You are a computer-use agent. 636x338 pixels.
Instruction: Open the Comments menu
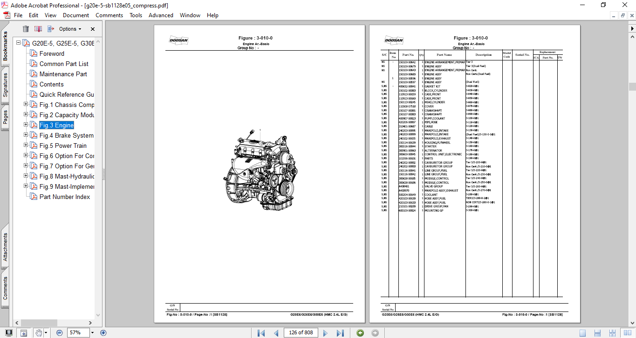109,15
